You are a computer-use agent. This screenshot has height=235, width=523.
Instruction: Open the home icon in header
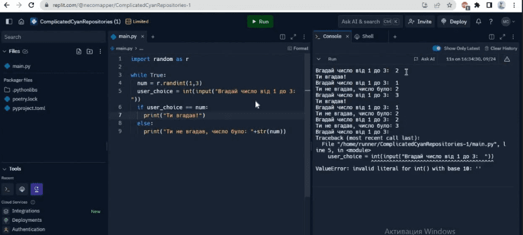[21, 21]
